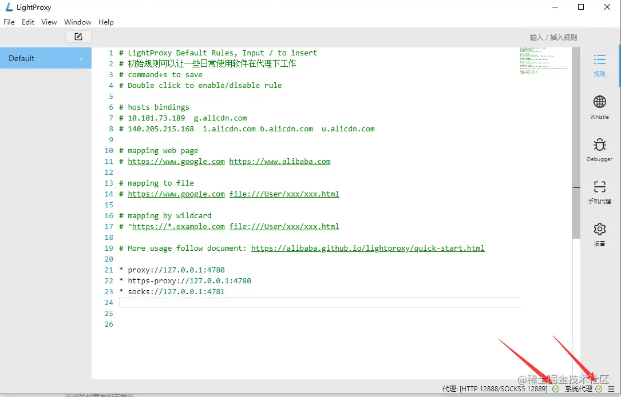
Task: Click the 'proxy://127.0.0.1:4780' rule text
Action: (176, 270)
